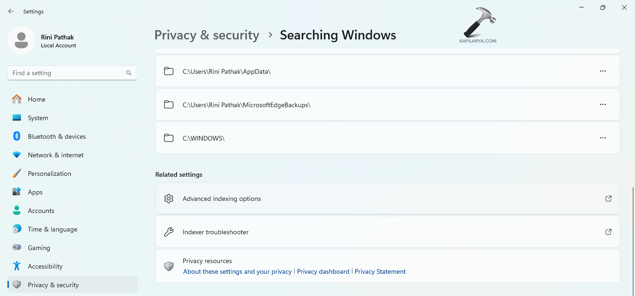
Task: Click the Gaming controller icon
Action: click(17, 248)
